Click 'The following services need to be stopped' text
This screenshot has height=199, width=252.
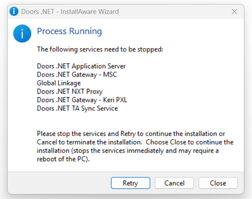click(x=100, y=50)
